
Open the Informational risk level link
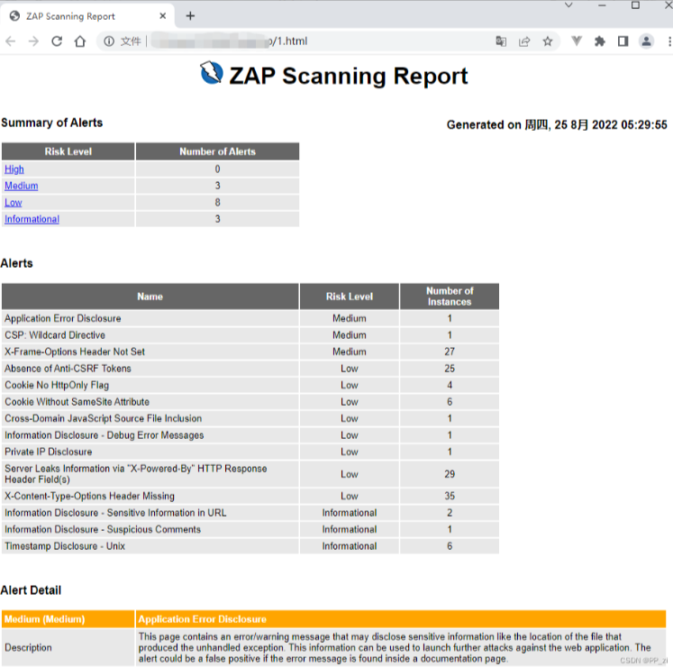[32, 219]
